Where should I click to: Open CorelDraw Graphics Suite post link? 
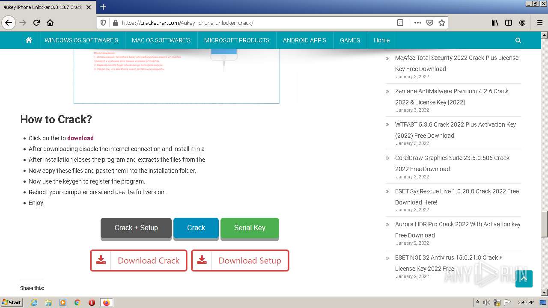click(x=452, y=163)
